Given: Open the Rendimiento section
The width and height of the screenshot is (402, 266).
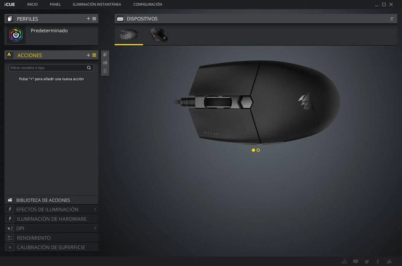Looking at the screenshot, I should click(52, 238).
